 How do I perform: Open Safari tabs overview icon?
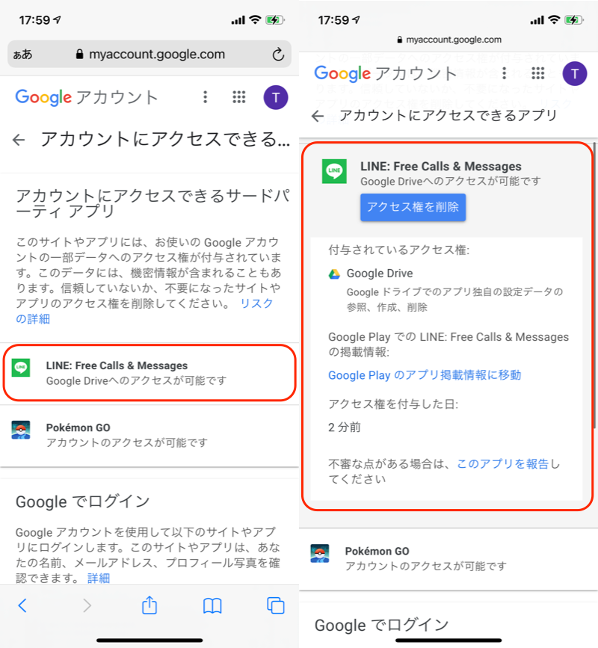(x=276, y=605)
